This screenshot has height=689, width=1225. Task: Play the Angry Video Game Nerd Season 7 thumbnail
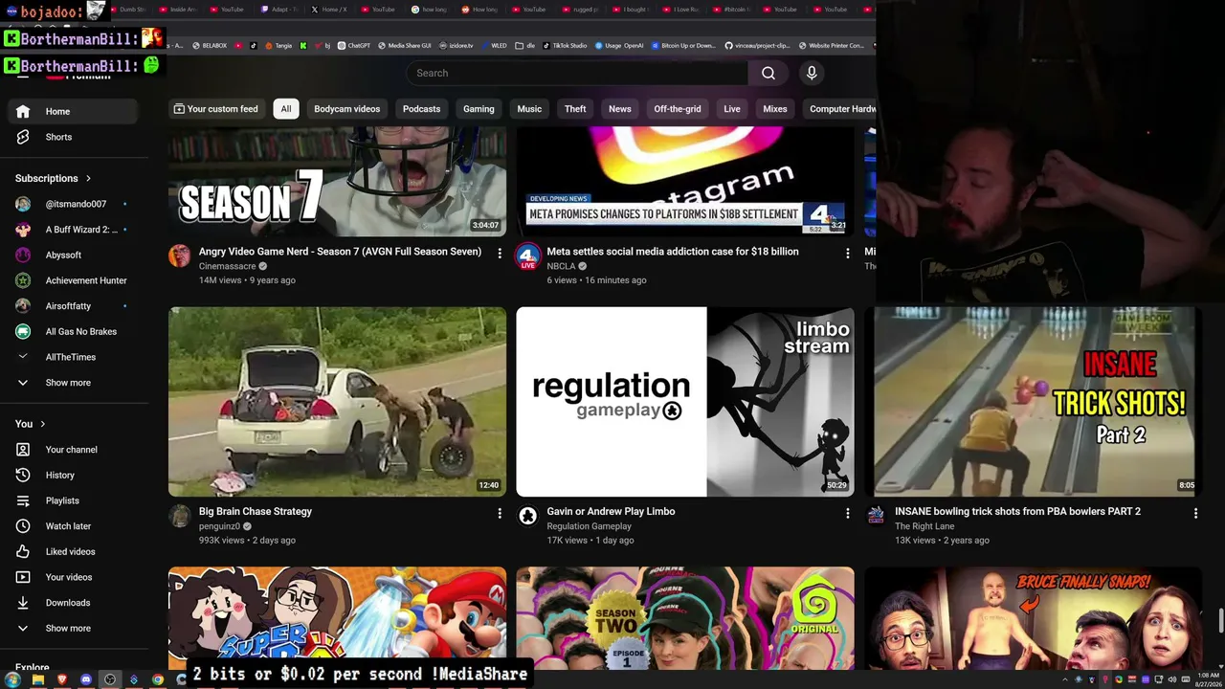(x=337, y=182)
